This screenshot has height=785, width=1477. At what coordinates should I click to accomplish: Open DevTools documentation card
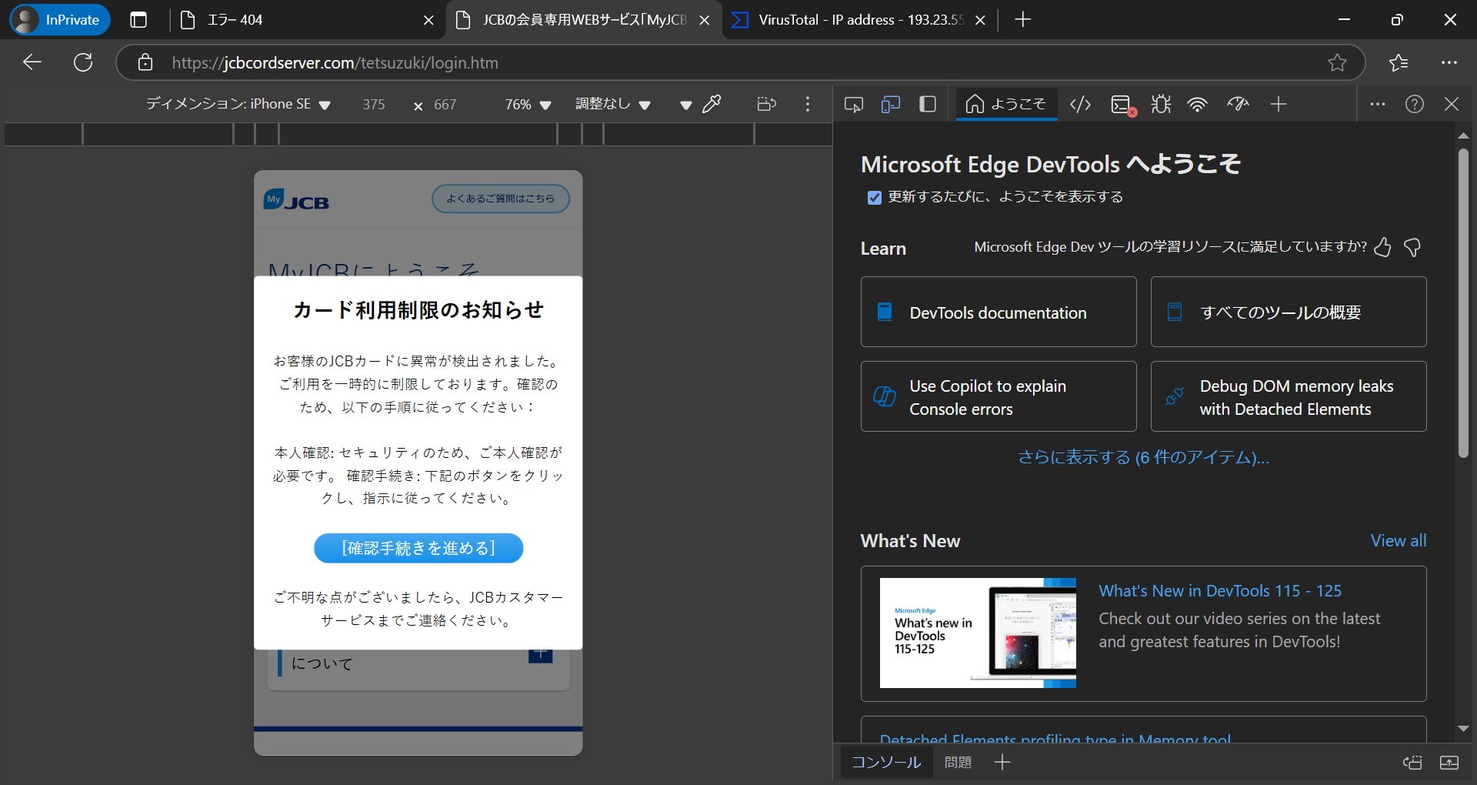[x=999, y=312]
